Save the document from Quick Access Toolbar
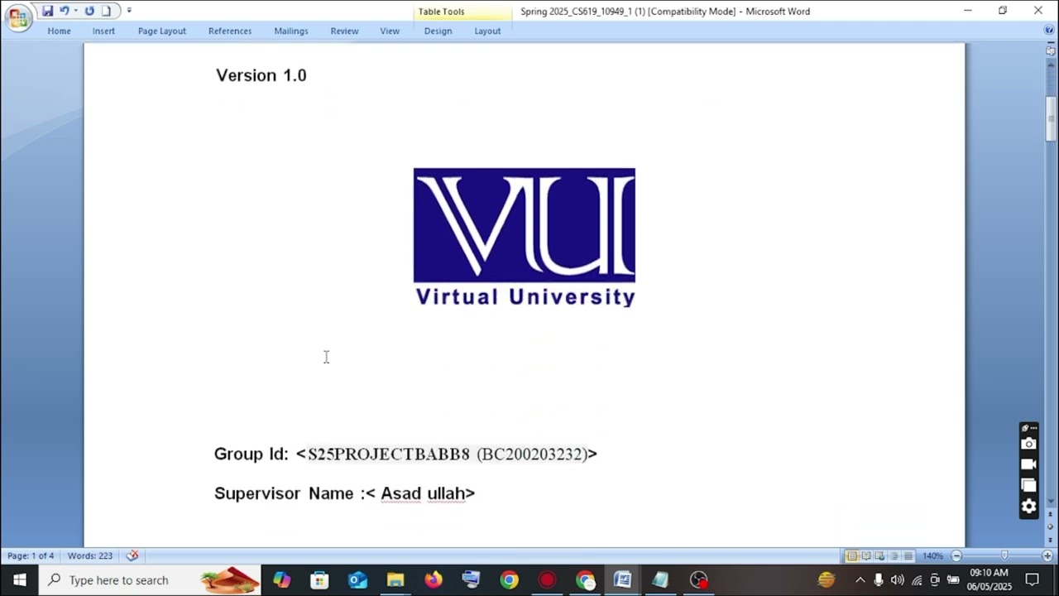The height and width of the screenshot is (596, 1059). (x=47, y=11)
